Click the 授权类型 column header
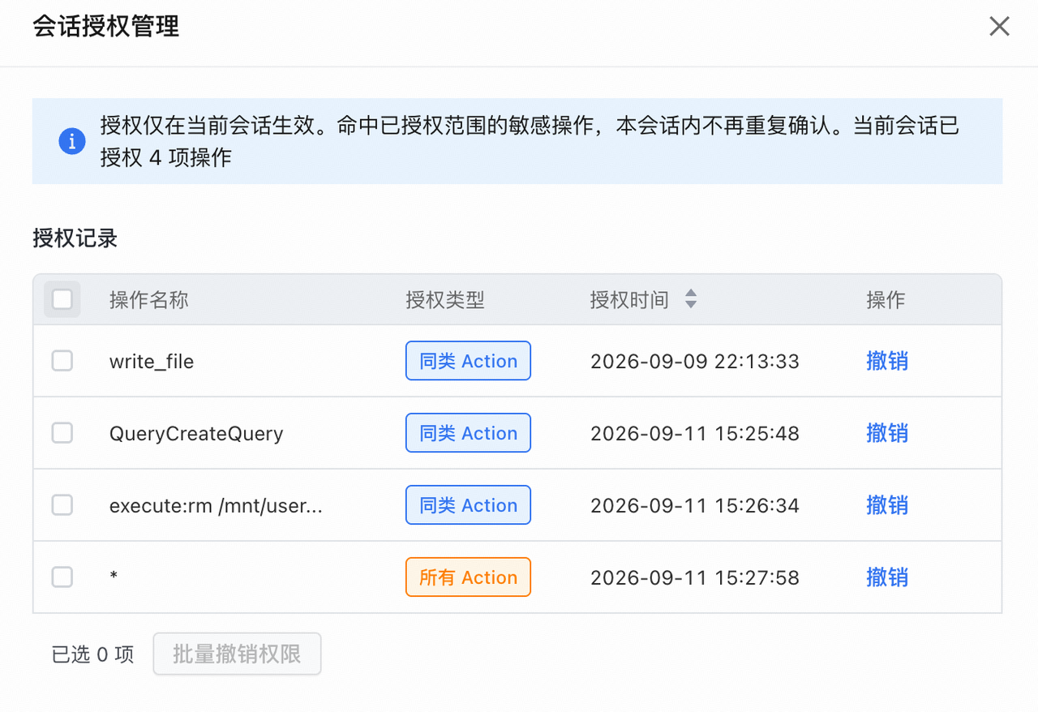Viewport: 1038px width, 712px height. point(445,300)
